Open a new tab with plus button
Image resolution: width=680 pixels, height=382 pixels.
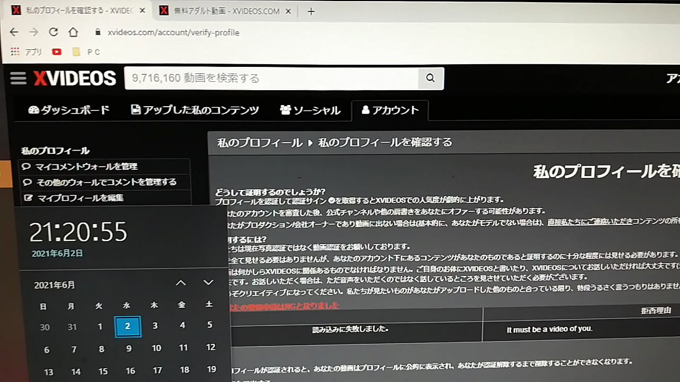pyautogui.click(x=311, y=11)
